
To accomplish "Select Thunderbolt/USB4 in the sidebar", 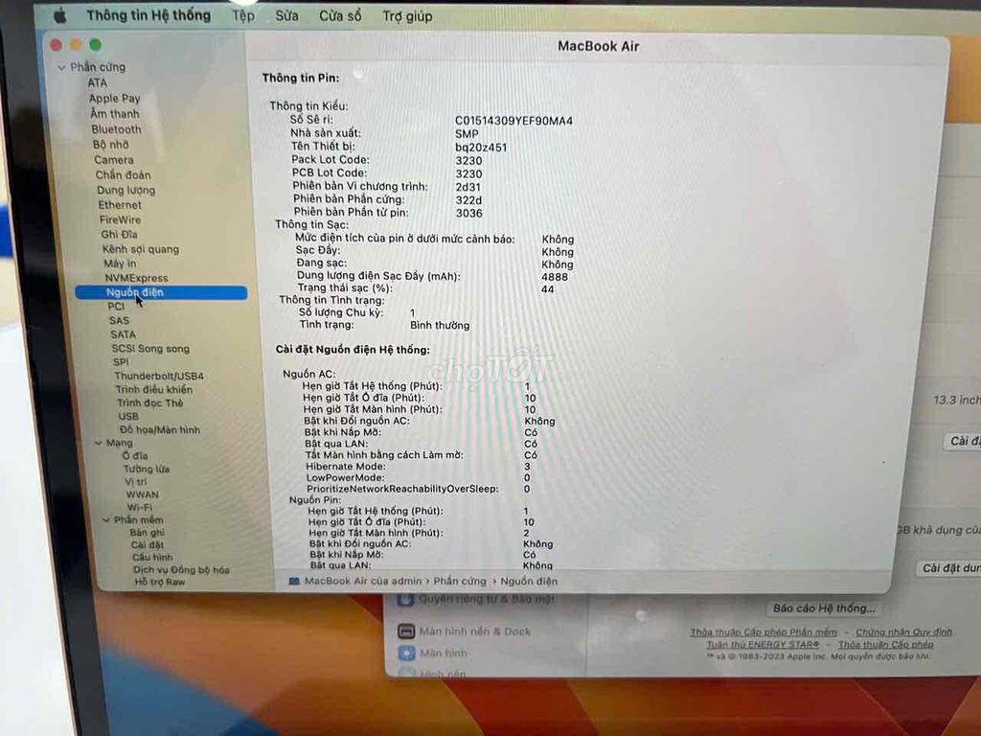I will [159, 376].
